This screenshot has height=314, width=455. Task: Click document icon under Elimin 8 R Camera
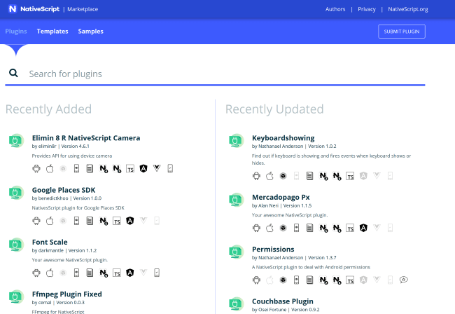90,168
